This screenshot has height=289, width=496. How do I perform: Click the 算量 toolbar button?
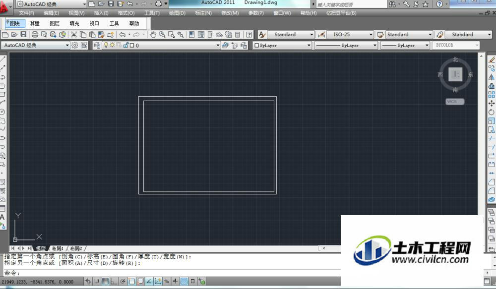[x=35, y=23]
